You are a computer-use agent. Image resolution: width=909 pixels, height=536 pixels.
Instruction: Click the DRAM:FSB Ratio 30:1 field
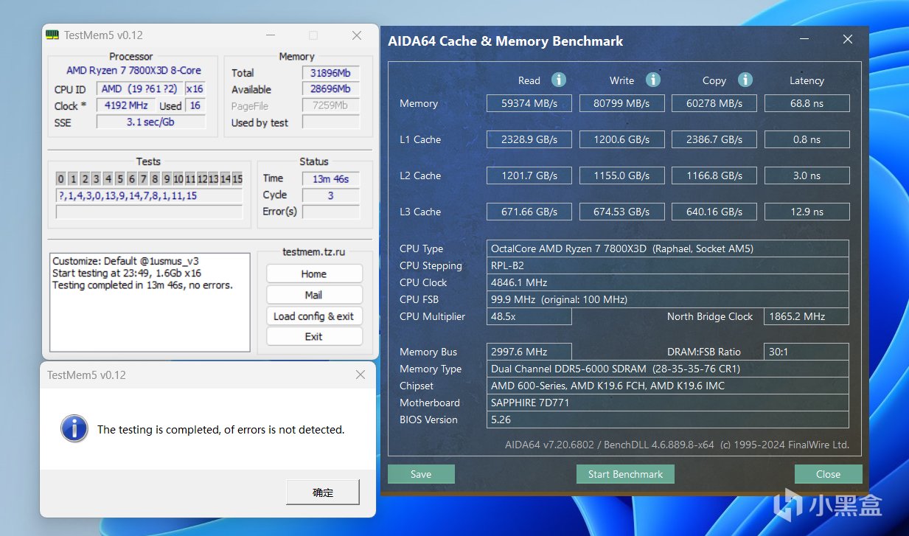807,352
